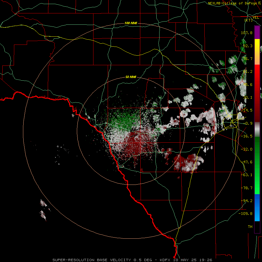The height and width of the screenshot is (262, 262).
Task: Select the 107.8 velocity scale value
Action: click(247, 33)
